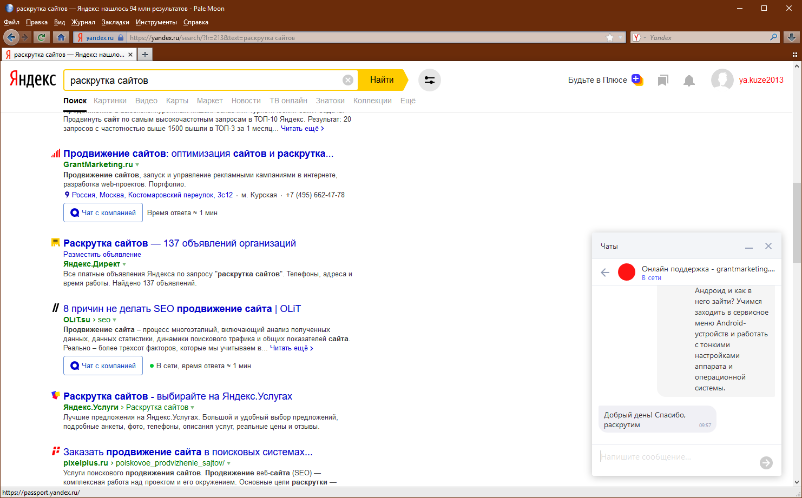Go forward one page in history
This screenshot has height=498, width=802.
(x=25, y=37)
